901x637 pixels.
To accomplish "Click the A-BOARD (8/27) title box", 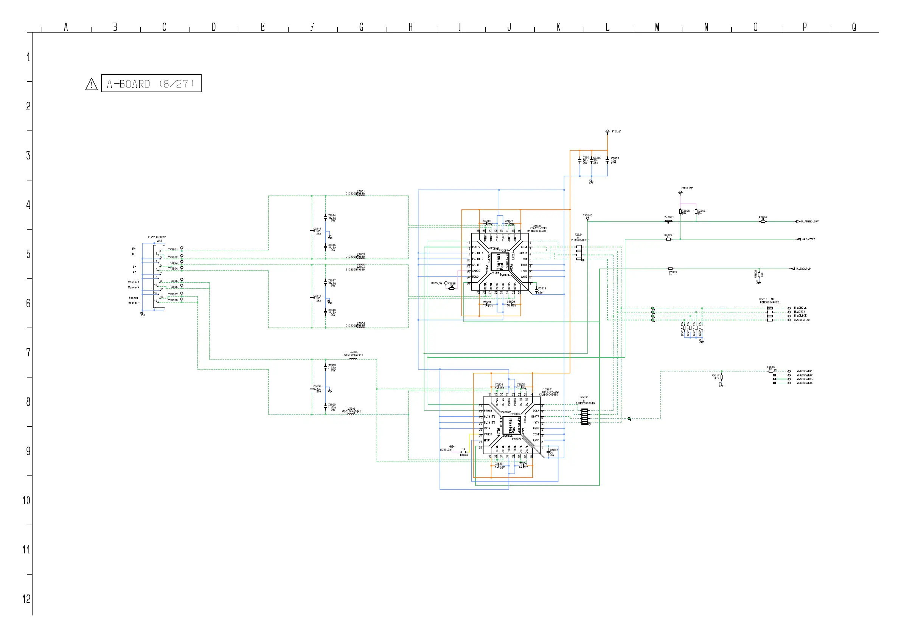I will tap(151, 83).
